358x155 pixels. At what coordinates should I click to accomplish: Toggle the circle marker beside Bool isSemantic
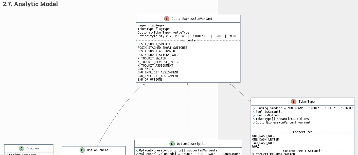(254, 112)
